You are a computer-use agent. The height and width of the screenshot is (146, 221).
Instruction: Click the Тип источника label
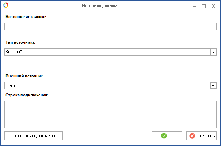coord(20,43)
